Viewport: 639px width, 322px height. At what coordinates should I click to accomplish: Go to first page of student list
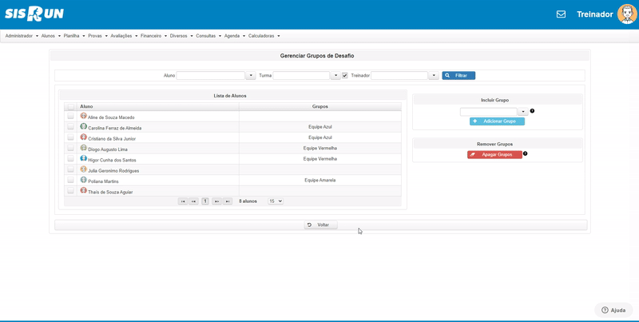pos(183,201)
